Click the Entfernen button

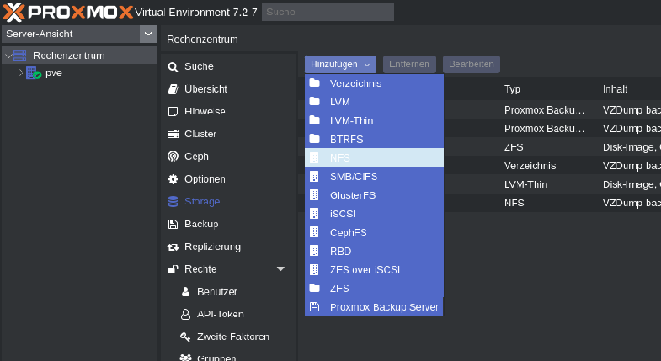[x=409, y=65]
